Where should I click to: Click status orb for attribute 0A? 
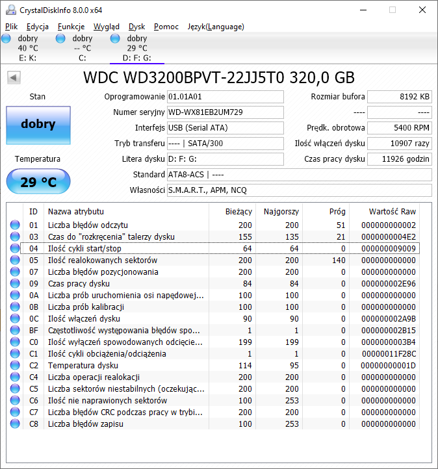coord(15,295)
